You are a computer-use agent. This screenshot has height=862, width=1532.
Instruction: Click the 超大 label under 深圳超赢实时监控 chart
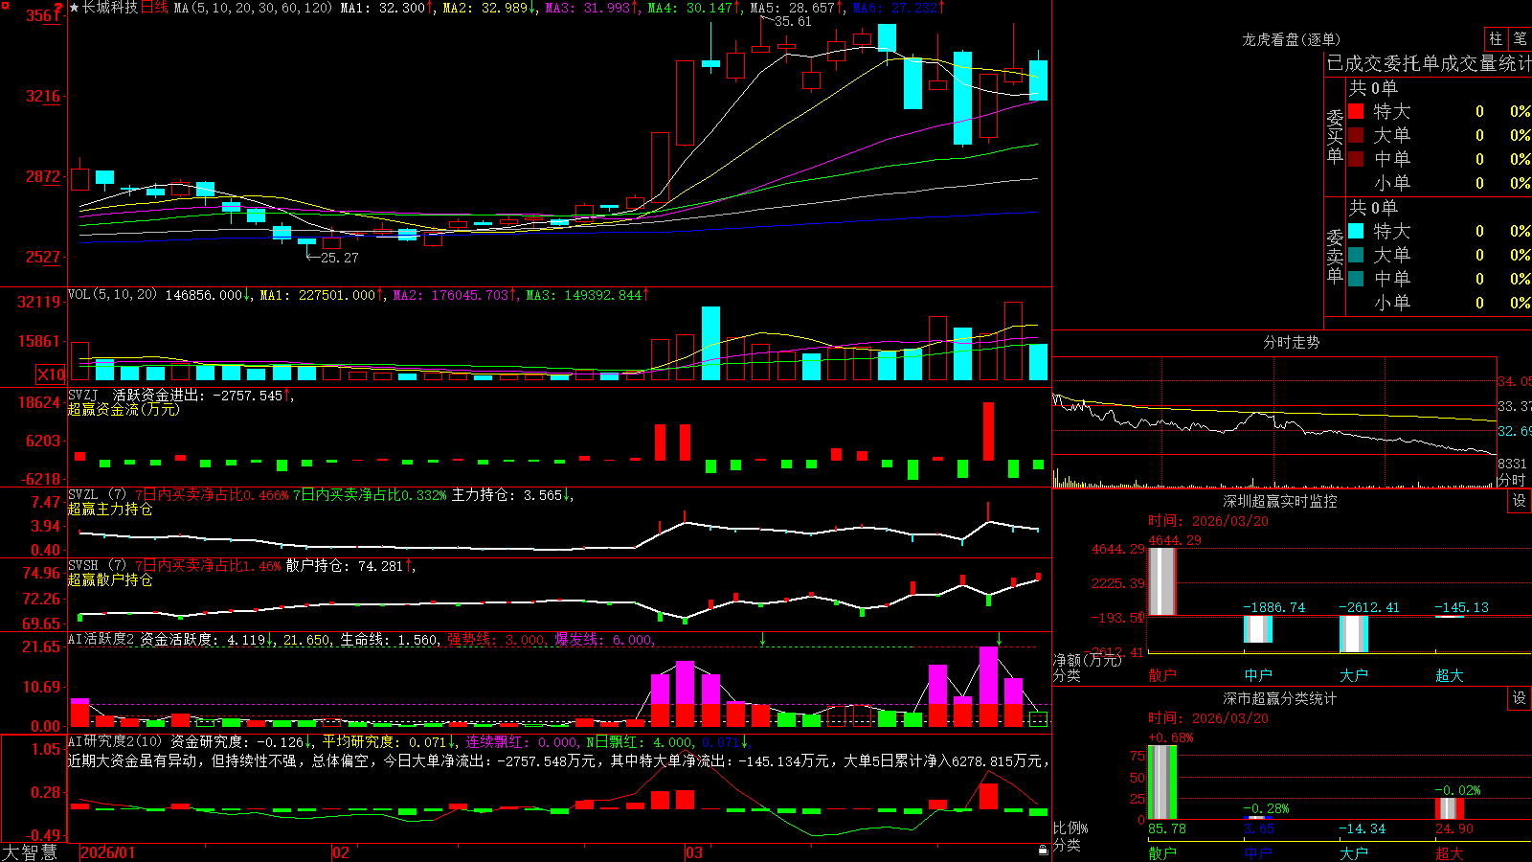(x=1450, y=675)
